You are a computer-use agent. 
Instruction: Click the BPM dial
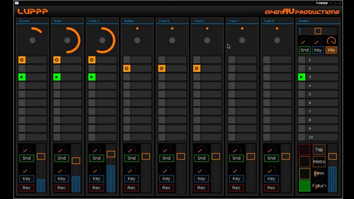(319, 174)
